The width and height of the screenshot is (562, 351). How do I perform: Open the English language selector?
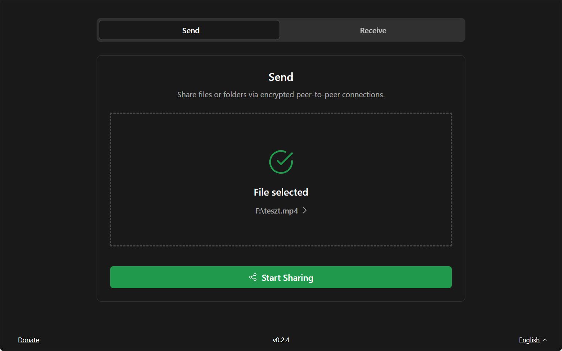529,340
